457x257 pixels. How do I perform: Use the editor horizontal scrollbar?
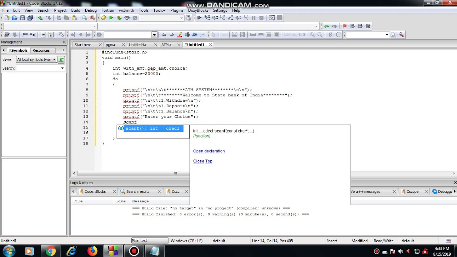176,173
